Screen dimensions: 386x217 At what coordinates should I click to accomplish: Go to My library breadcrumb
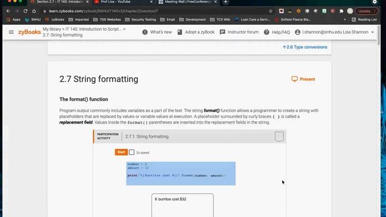tap(52, 29)
